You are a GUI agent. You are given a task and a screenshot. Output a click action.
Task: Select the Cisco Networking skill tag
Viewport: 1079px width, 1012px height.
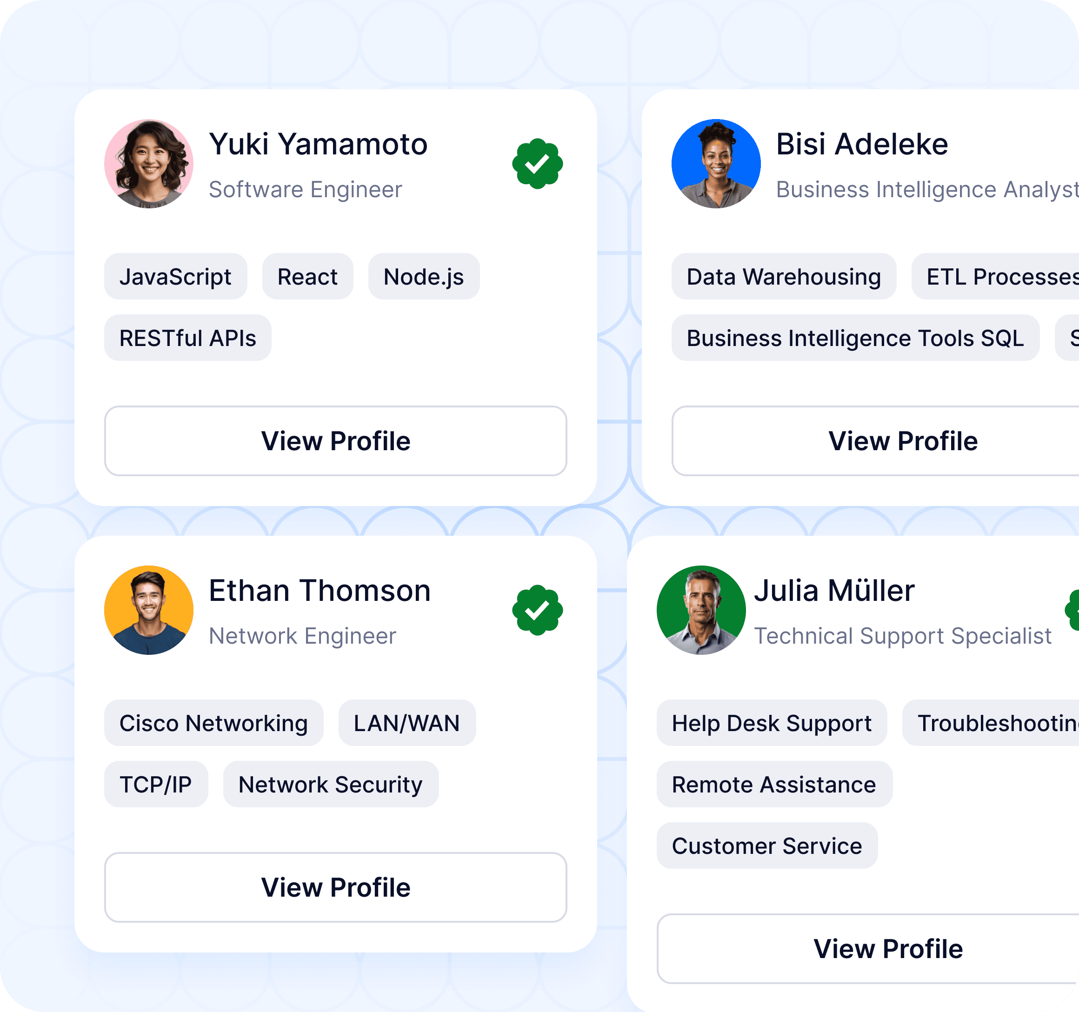pyautogui.click(x=213, y=723)
